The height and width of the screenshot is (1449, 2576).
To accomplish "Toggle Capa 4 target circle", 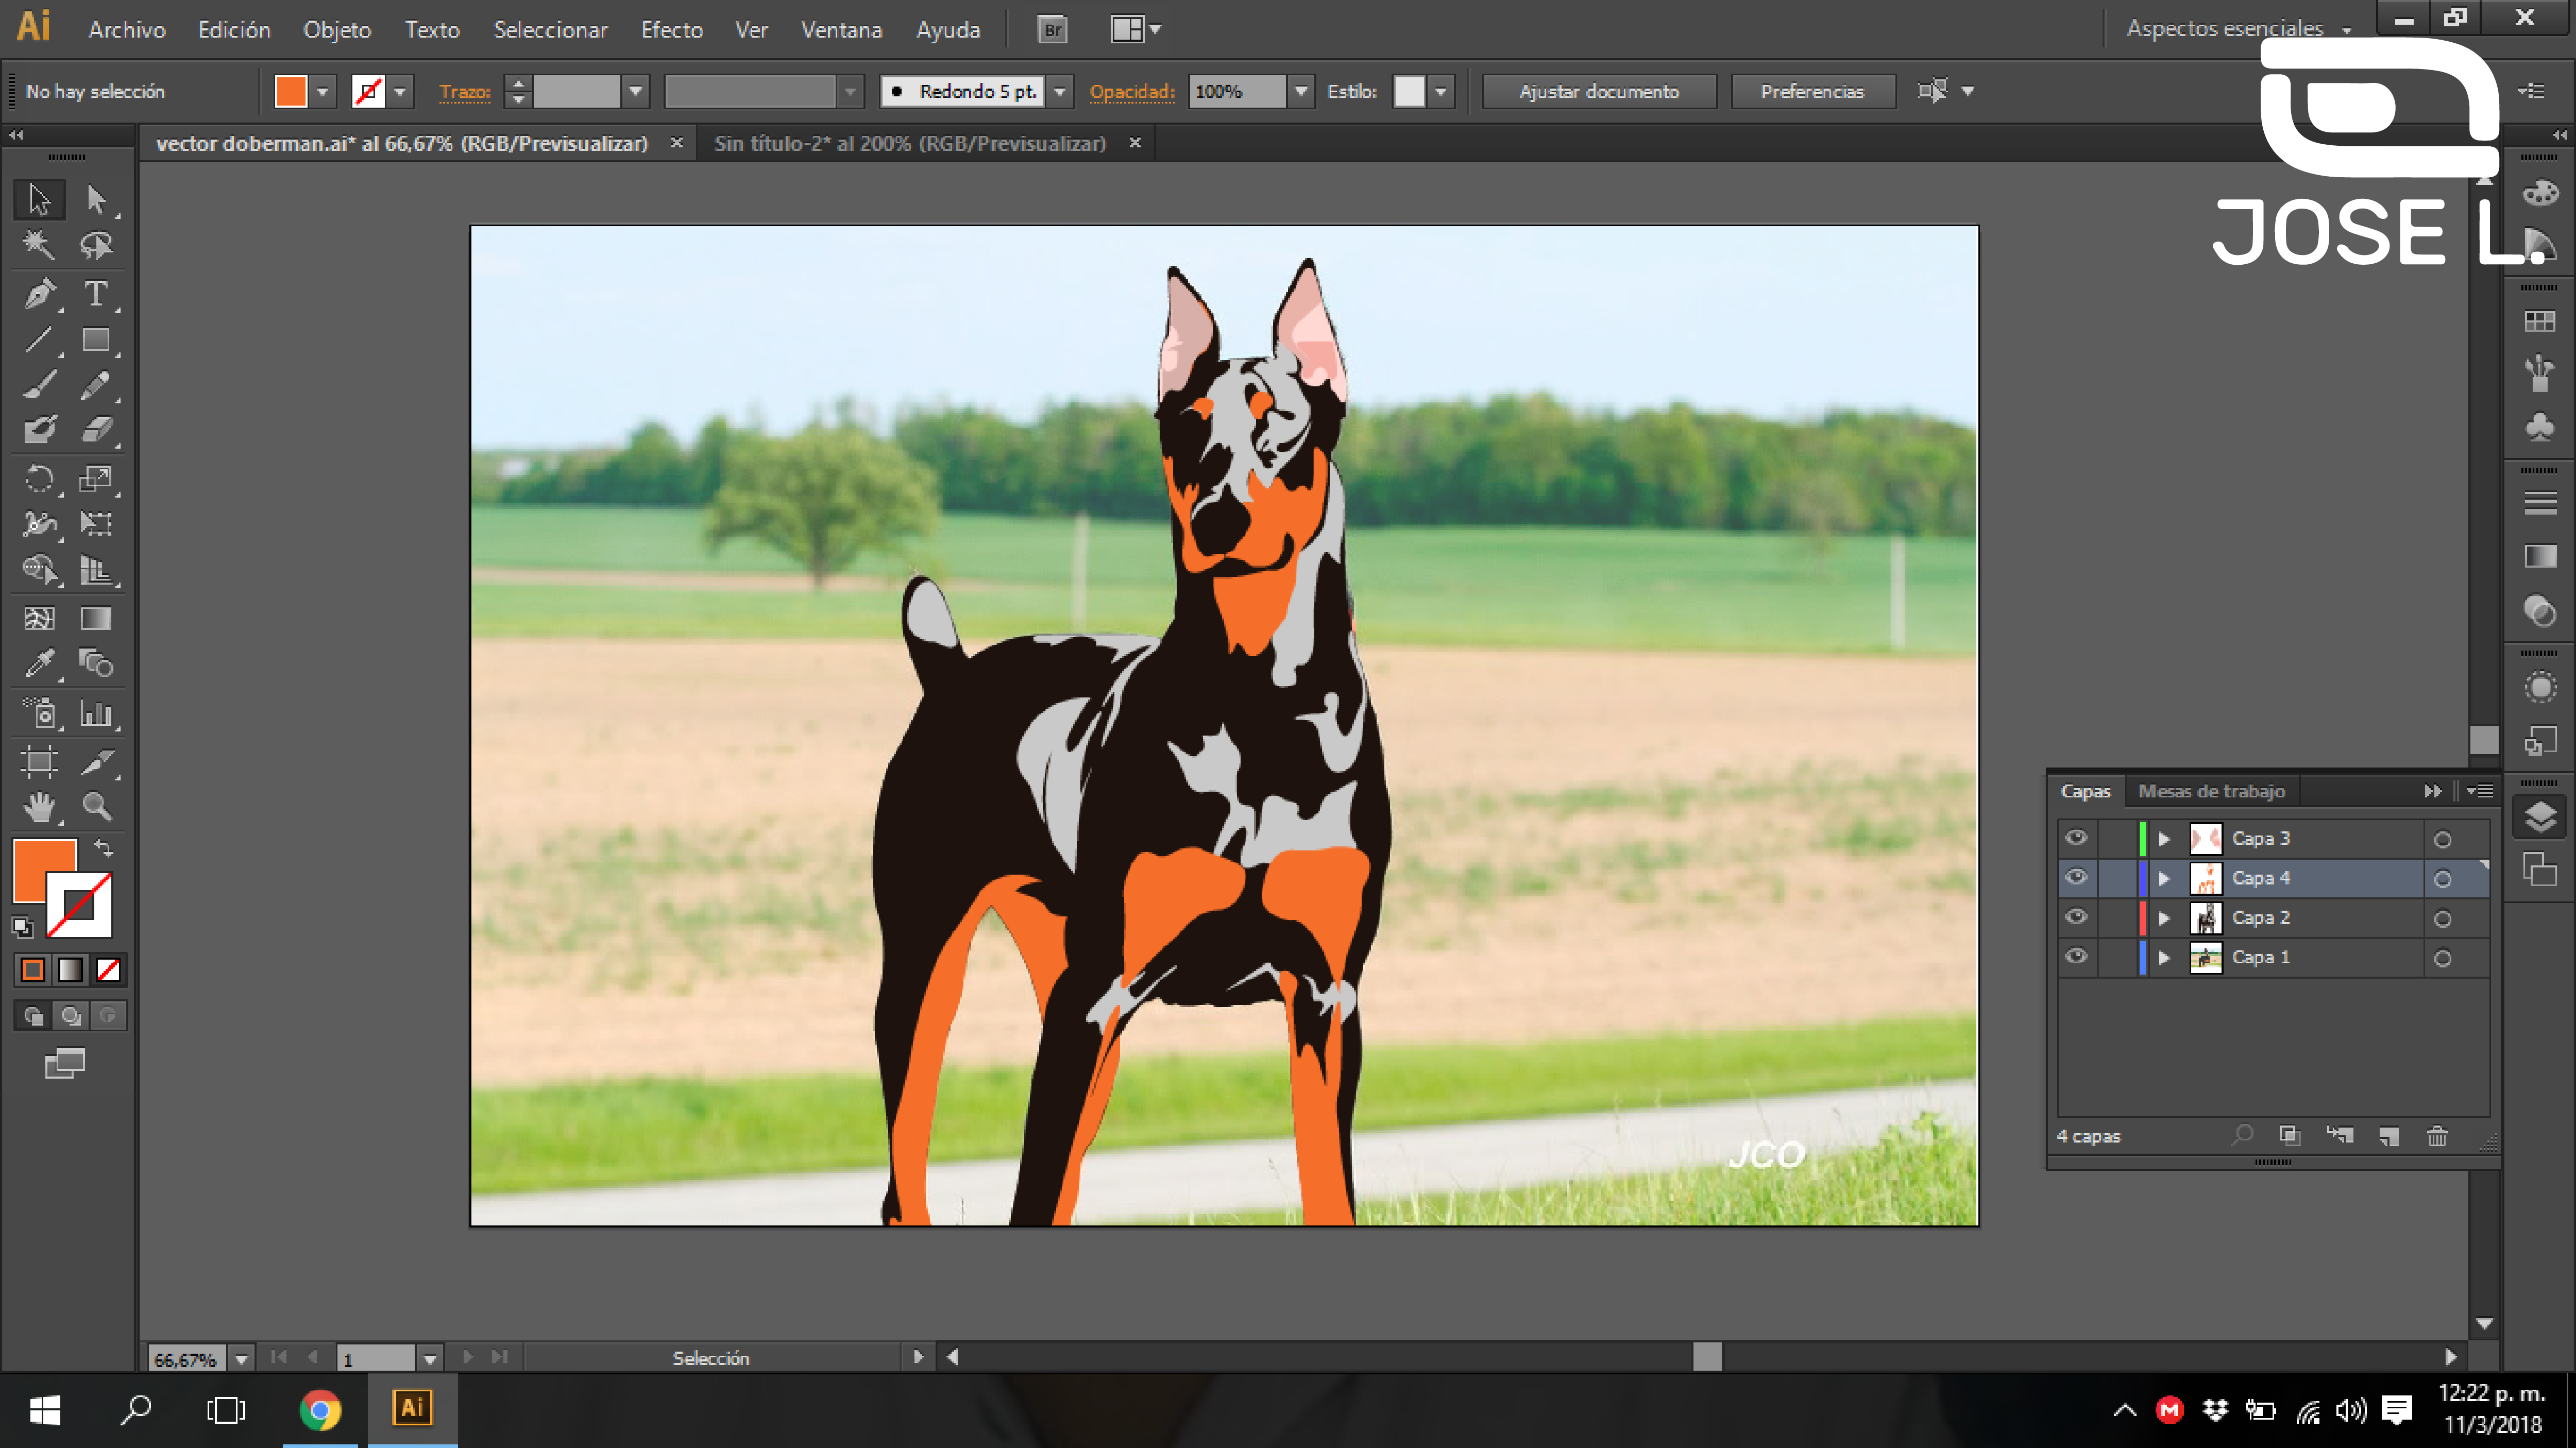I will [x=2442, y=879].
